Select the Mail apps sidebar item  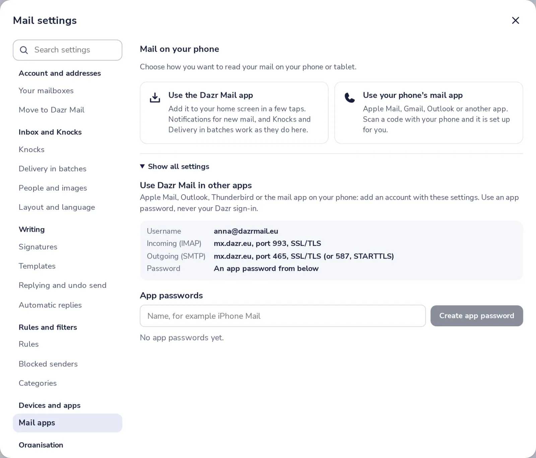pos(67,423)
